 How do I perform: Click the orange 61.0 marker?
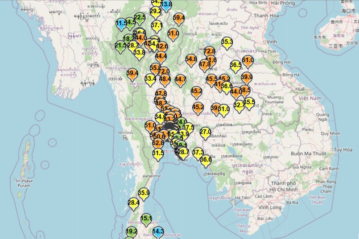248,62
